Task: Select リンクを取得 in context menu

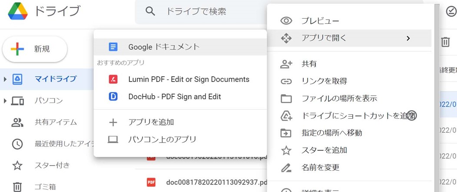Action: [x=349, y=81]
